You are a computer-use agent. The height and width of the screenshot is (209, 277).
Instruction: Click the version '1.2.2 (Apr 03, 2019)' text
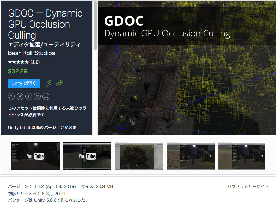coord(55,186)
